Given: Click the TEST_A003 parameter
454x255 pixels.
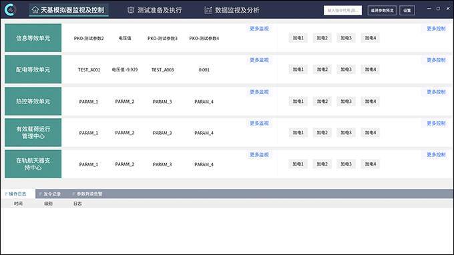Looking at the screenshot, I should coord(162,69).
